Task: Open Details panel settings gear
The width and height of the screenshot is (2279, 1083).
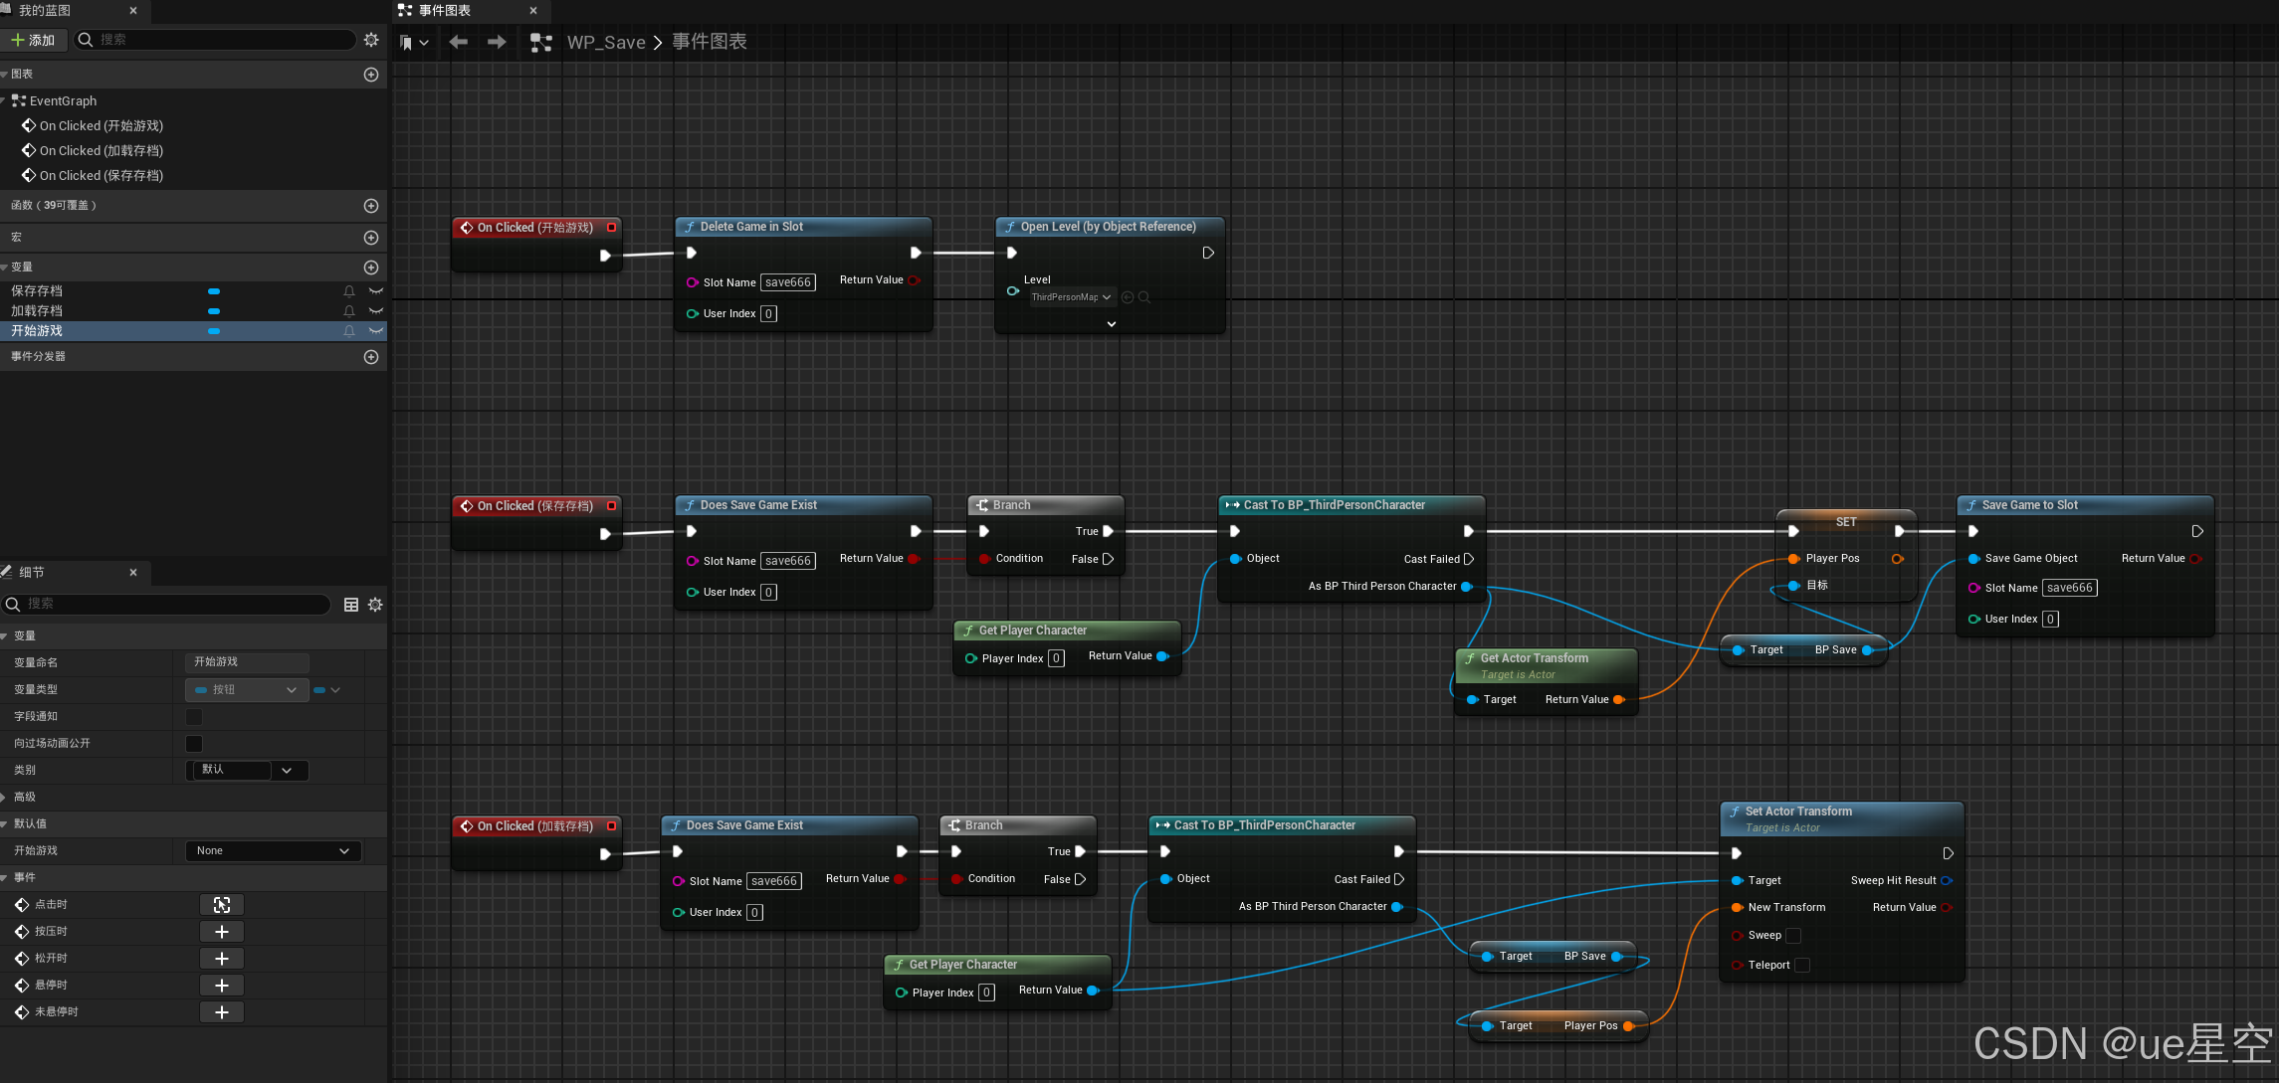Action: click(375, 605)
